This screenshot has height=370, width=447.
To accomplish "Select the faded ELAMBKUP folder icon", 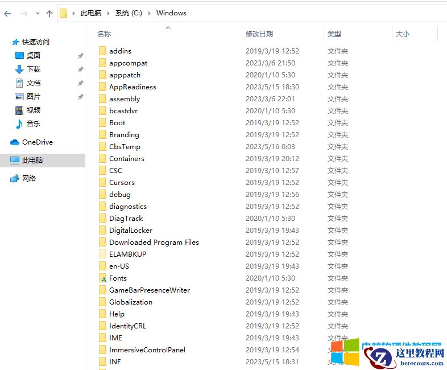I will tap(102, 254).
